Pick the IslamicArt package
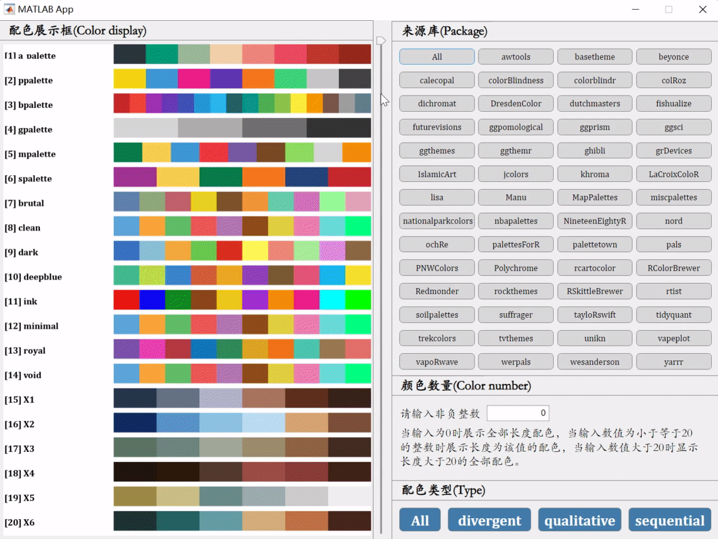718x539 pixels. pos(437,174)
